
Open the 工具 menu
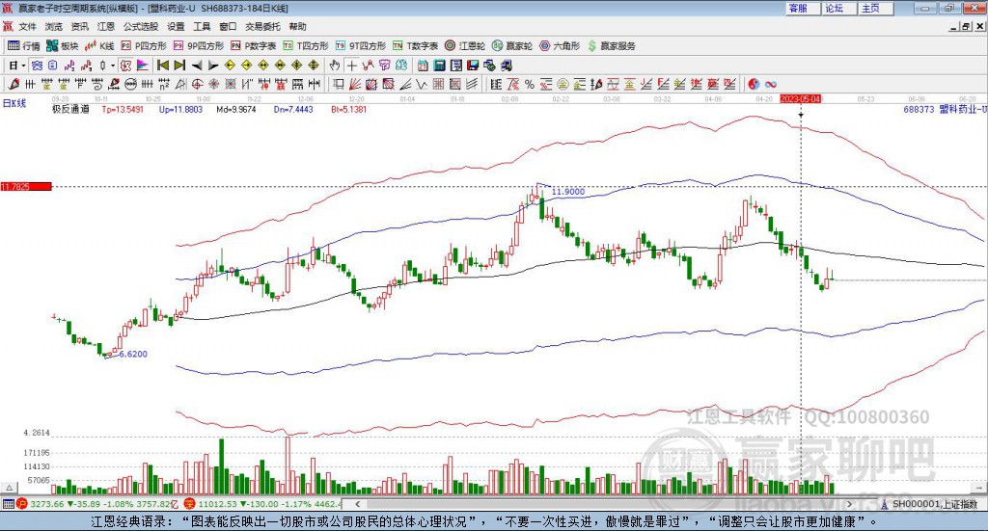202,26
